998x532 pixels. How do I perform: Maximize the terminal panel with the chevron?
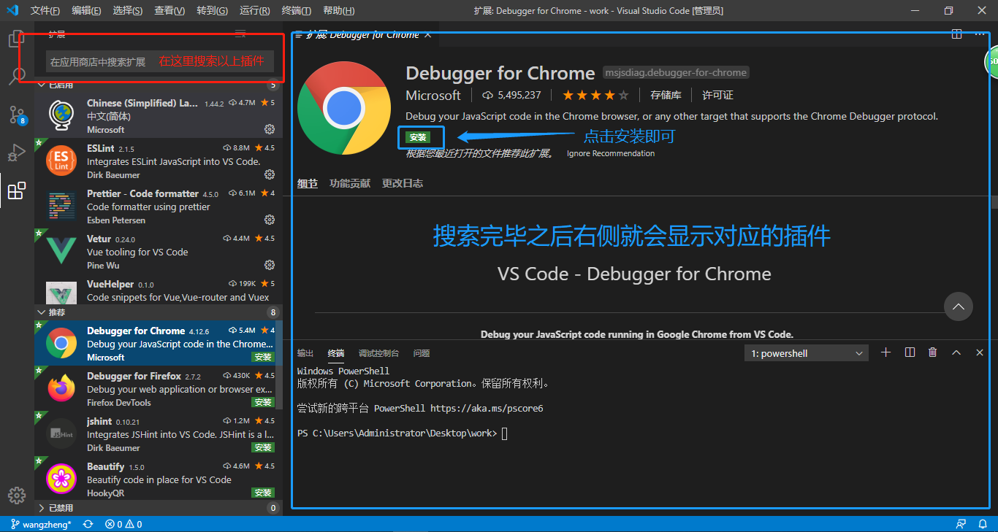[x=956, y=352]
